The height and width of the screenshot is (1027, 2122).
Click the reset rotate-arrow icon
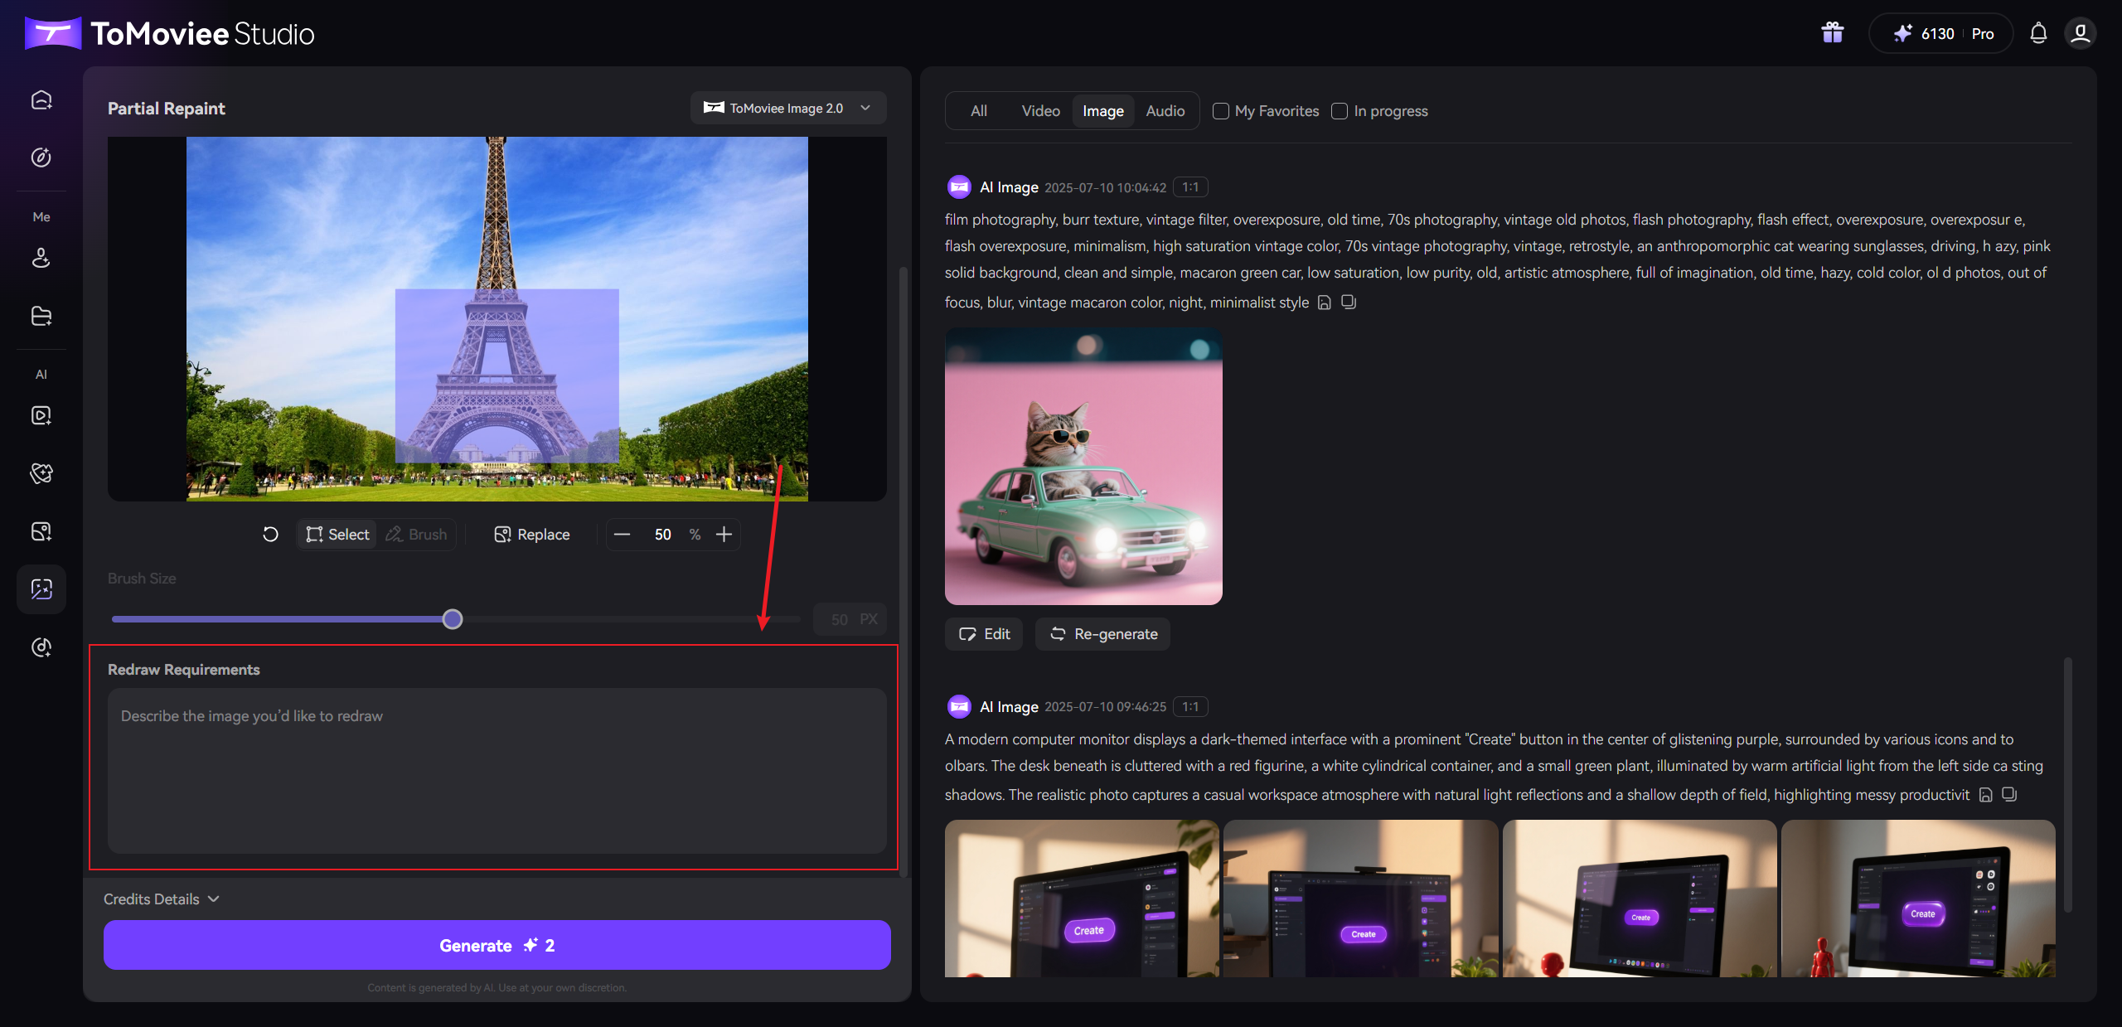coord(270,535)
